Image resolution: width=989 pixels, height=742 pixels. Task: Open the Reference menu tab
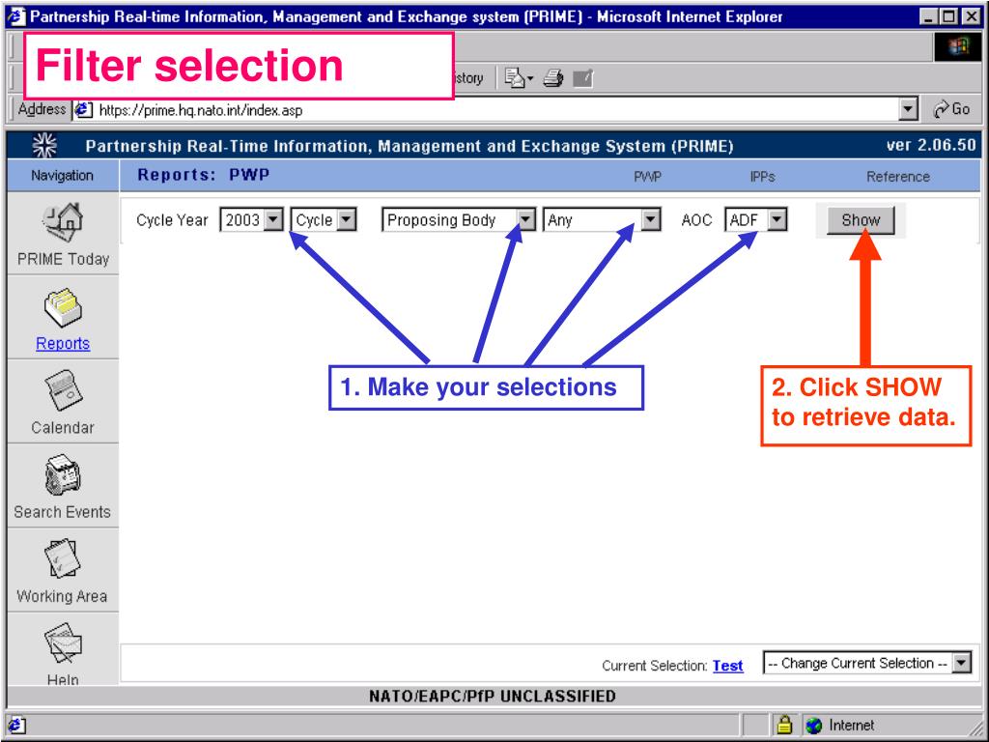tap(898, 177)
